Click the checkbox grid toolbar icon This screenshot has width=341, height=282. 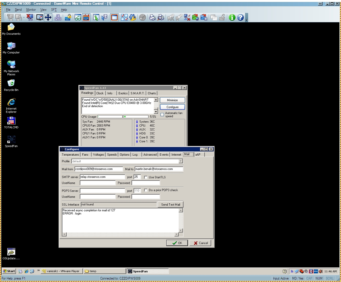point(124,17)
